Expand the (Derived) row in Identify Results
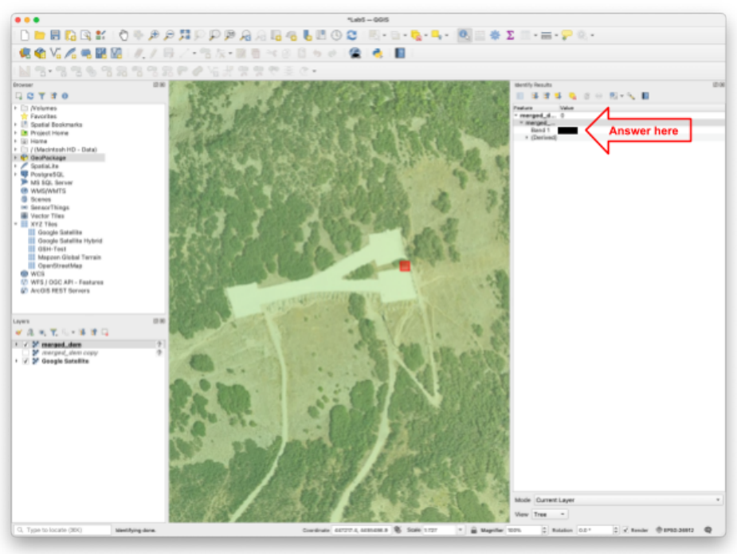This screenshot has width=737, height=554. pos(527,138)
